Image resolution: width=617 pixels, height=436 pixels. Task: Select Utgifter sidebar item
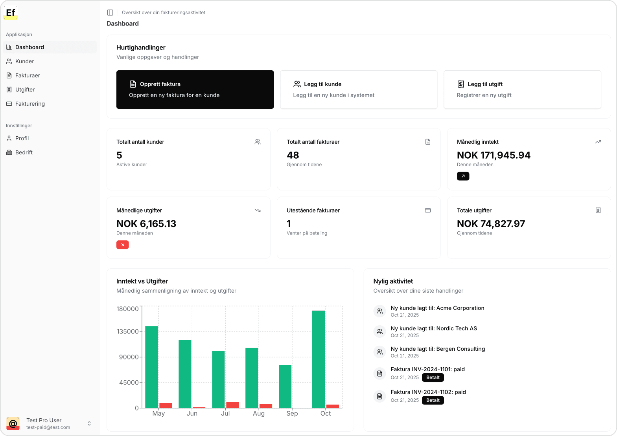click(x=25, y=90)
